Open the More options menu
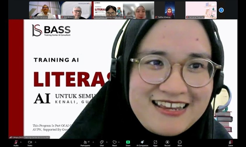 [x=180, y=142]
